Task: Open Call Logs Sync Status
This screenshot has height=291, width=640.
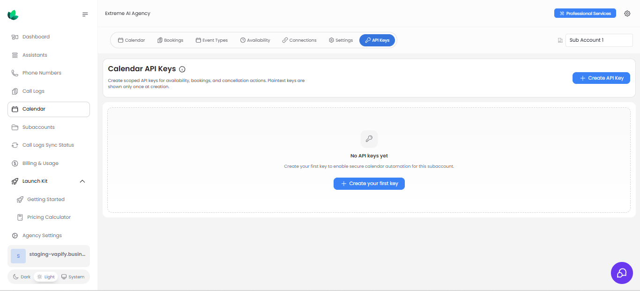Action: click(49, 145)
